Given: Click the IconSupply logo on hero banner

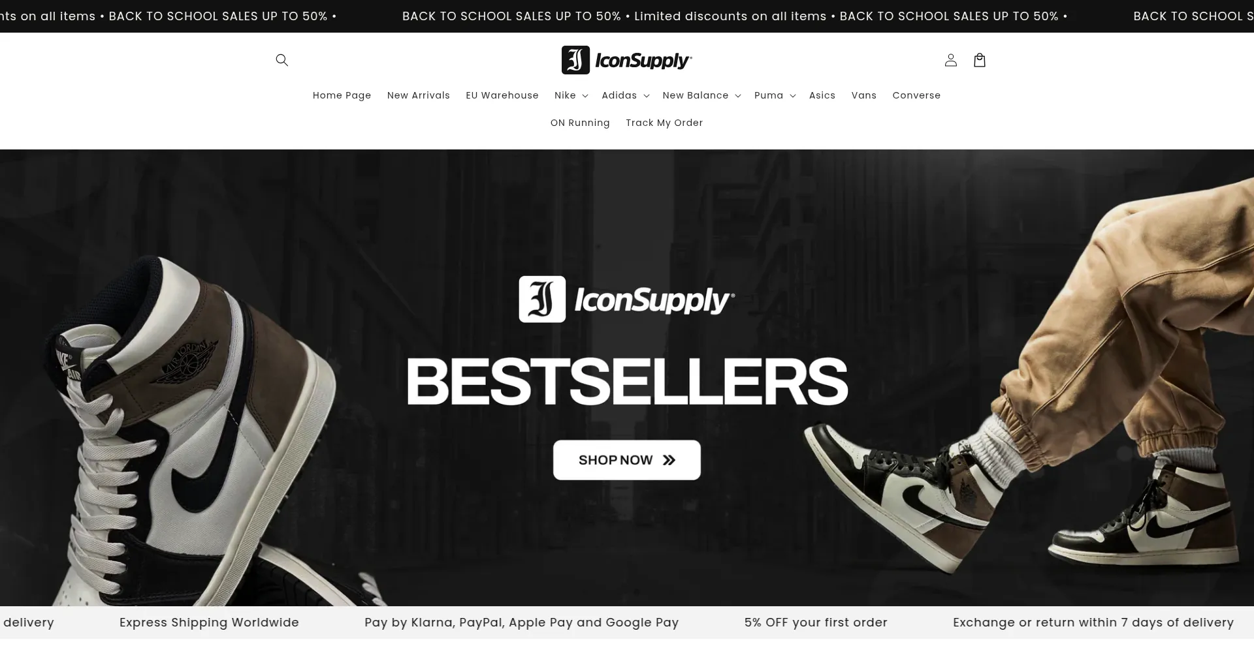Looking at the screenshot, I should pyautogui.click(x=626, y=299).
